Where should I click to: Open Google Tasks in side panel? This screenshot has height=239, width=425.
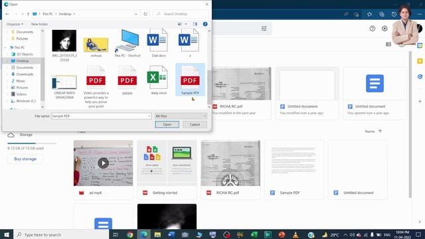coord(420,77)
